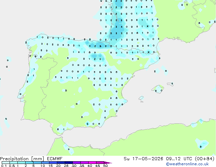
Task: Click the 5–10 mm legend color swatch
Action: click(x=37, y=163)
